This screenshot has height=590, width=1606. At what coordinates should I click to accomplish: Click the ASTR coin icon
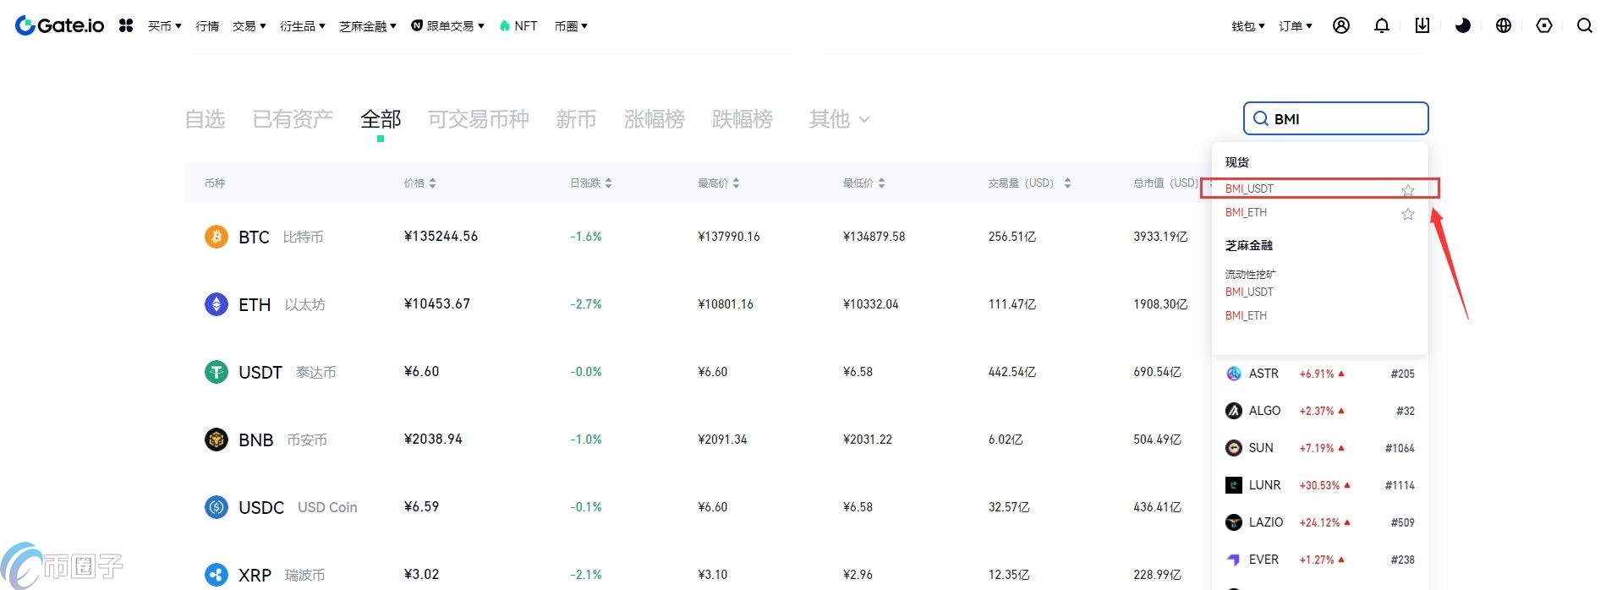pos(1234,374)
